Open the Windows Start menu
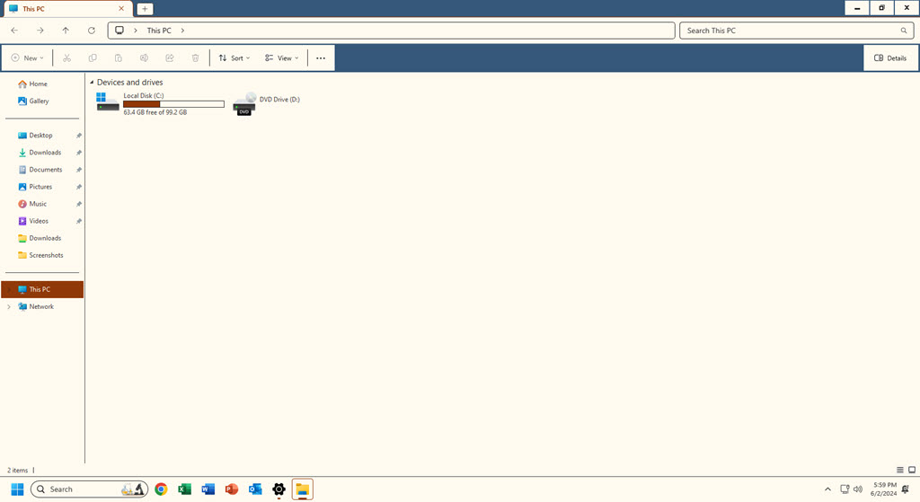 pyautogui.click(x=18, y=489)
